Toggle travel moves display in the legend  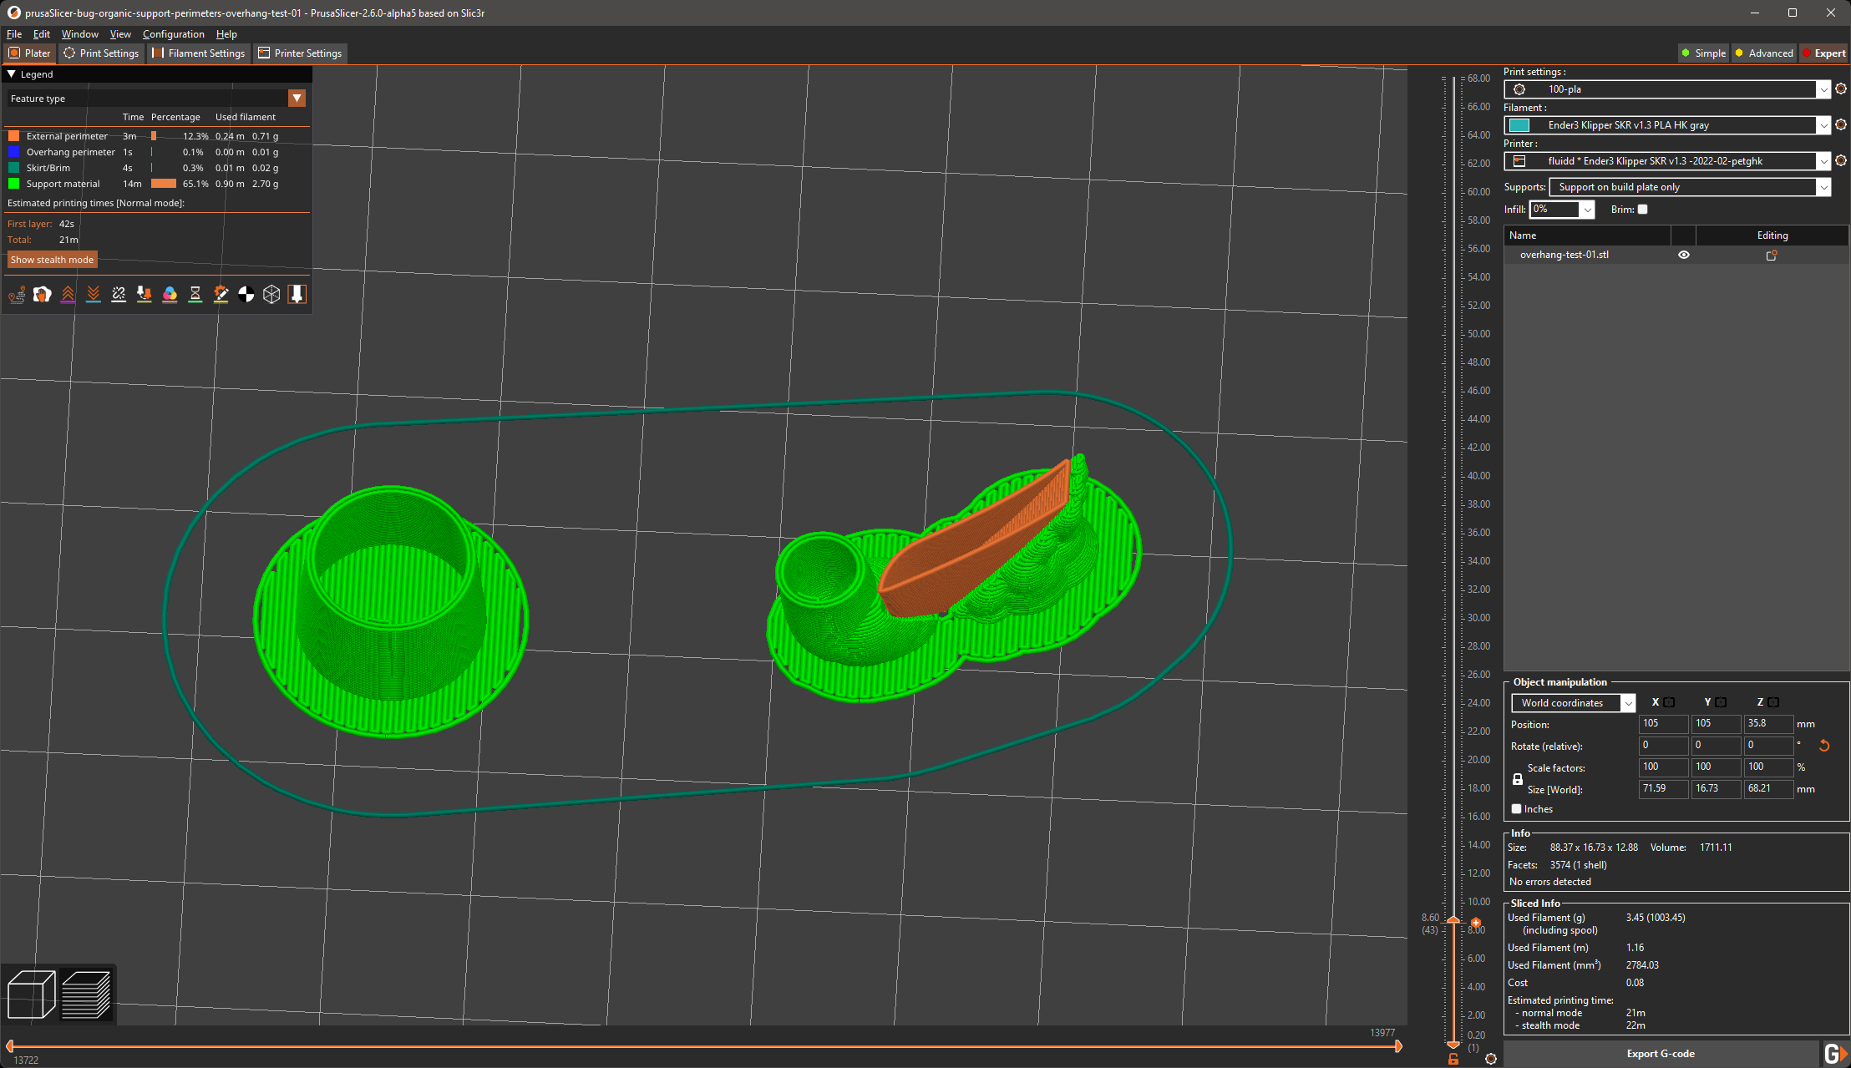[17, 294]
